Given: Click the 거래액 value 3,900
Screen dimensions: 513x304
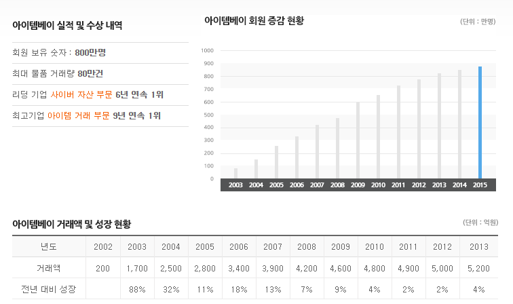Looking at the screenshot, I should 273,269.
